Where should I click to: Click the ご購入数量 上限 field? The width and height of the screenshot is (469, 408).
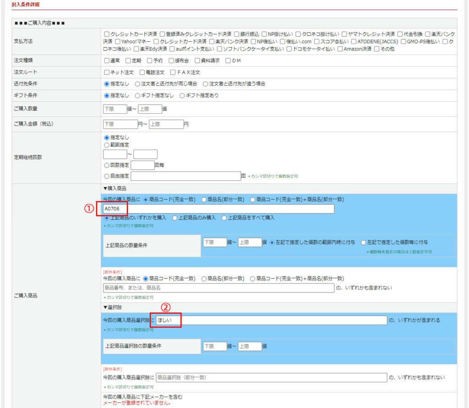point(150,109)
